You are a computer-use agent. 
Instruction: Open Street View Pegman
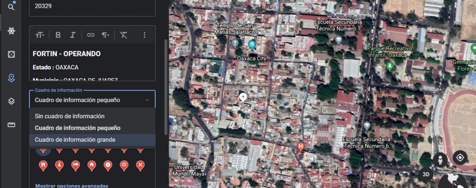(x=440, y=160)
